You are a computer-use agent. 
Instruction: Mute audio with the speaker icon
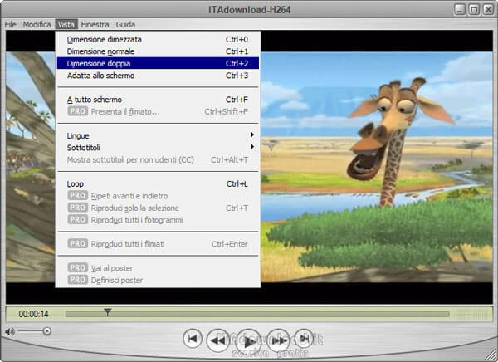point(9,332)
